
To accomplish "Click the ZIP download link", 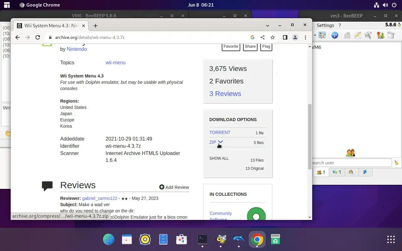I will 213,142.
